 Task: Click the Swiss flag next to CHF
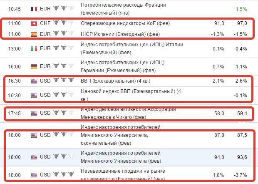[x=34, y=24]
